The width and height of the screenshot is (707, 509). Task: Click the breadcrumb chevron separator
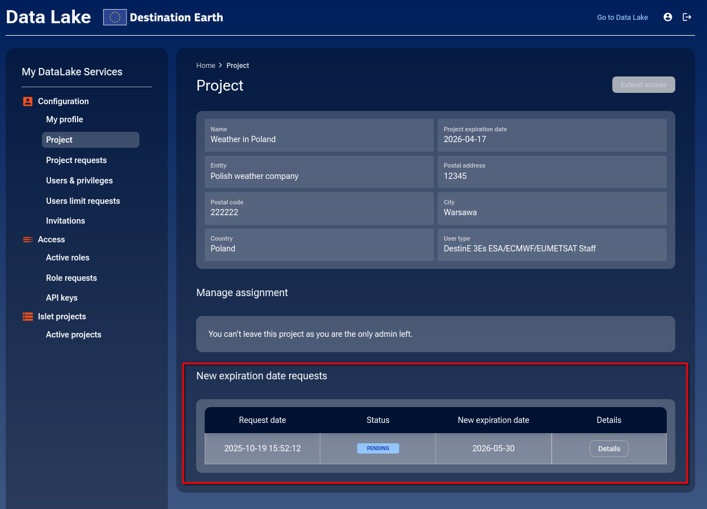221,66
